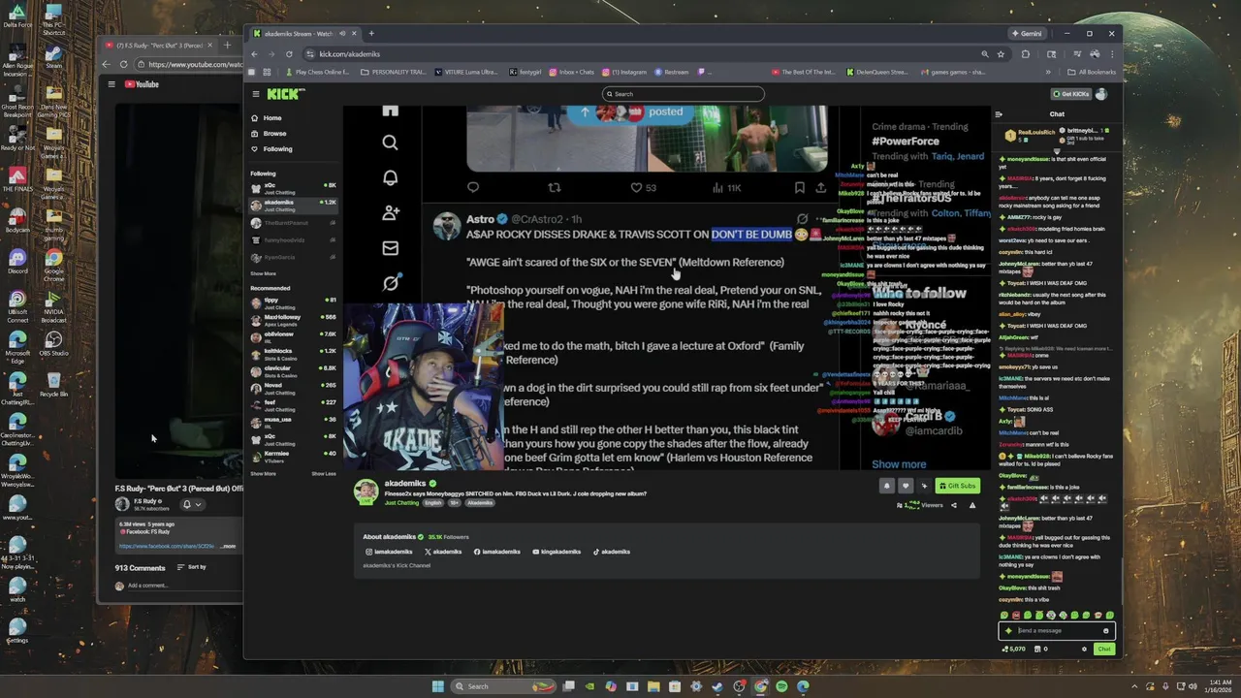Click the English tag
Screen dimensions: 1241x698
point(432,503)
